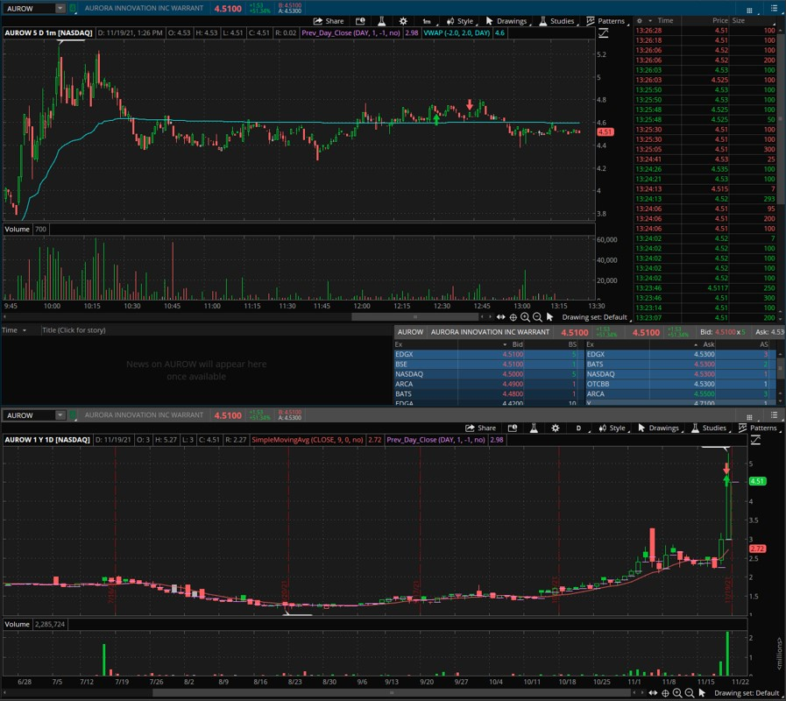This screenshot has height=701, width=786.
Task: Click Drawings button on lower chart
Action: (x=658, y=428)
